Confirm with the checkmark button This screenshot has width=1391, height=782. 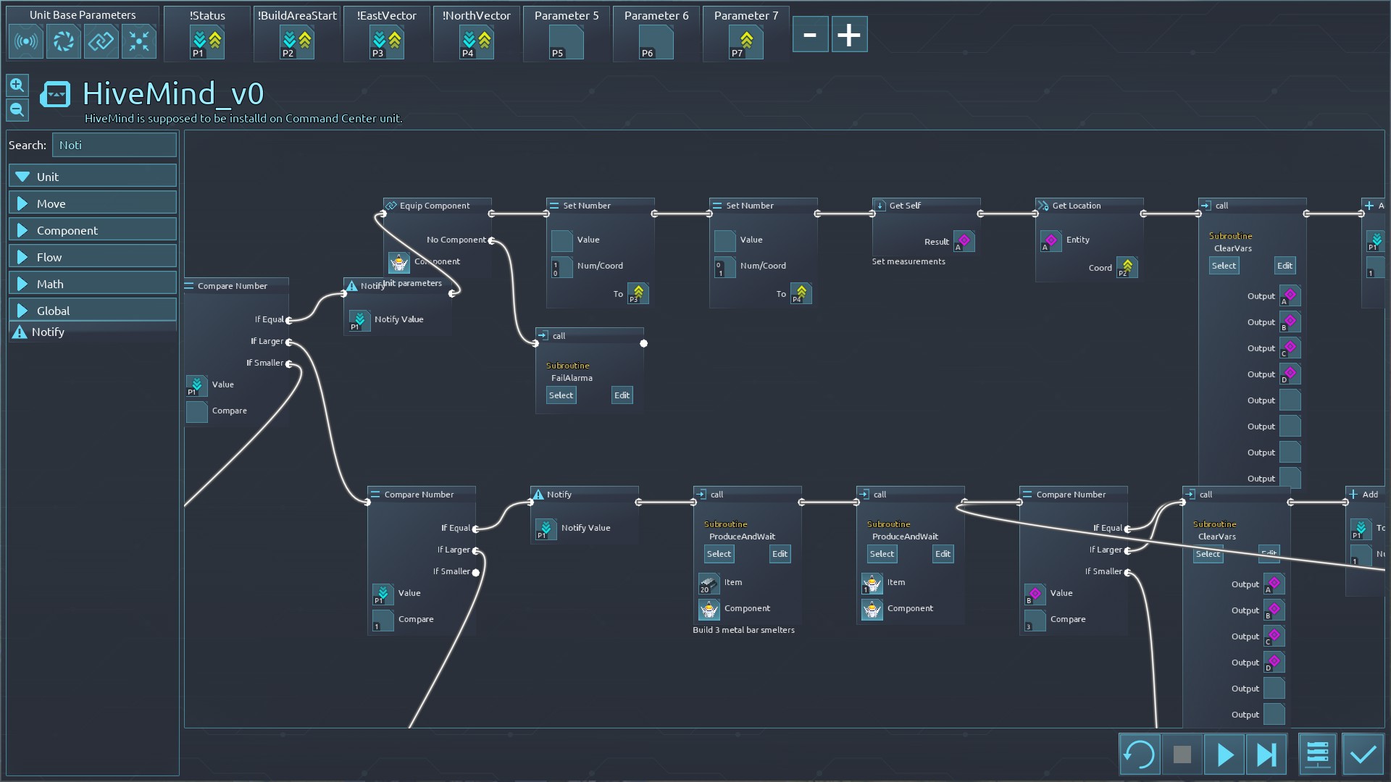(x=1363, y=754)
